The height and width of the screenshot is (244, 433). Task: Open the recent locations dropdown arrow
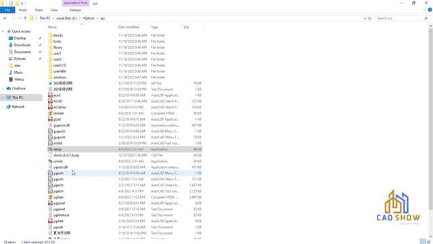pyautogui.click(x=20, y=18)
